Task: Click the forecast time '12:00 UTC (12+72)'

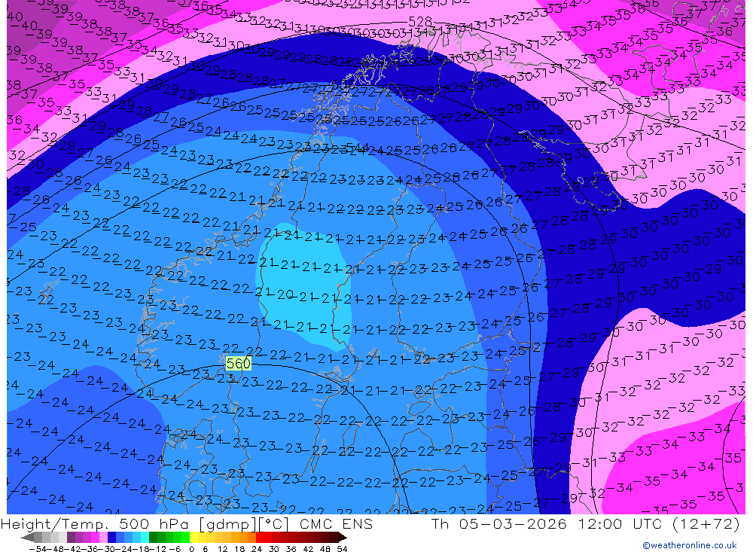Action: [x=659, y=523]
